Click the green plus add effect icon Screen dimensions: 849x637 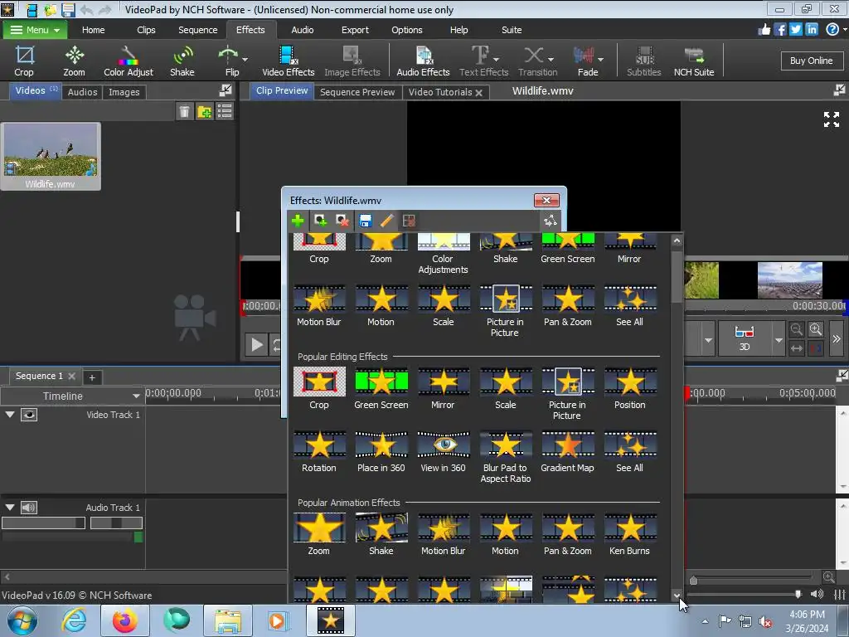pos(298,221)
